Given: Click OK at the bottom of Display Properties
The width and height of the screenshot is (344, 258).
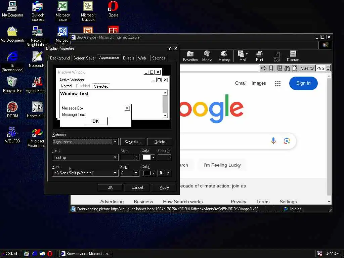Looking at the screenshot, I should click(110, 187).
